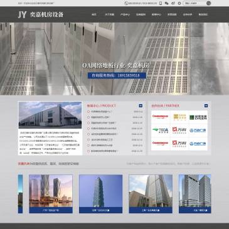Screen dimensions: 229x229
Task: Open the tall blue glass tower project thumbnail
Action: pyautogui.click(x=100, y=194)
